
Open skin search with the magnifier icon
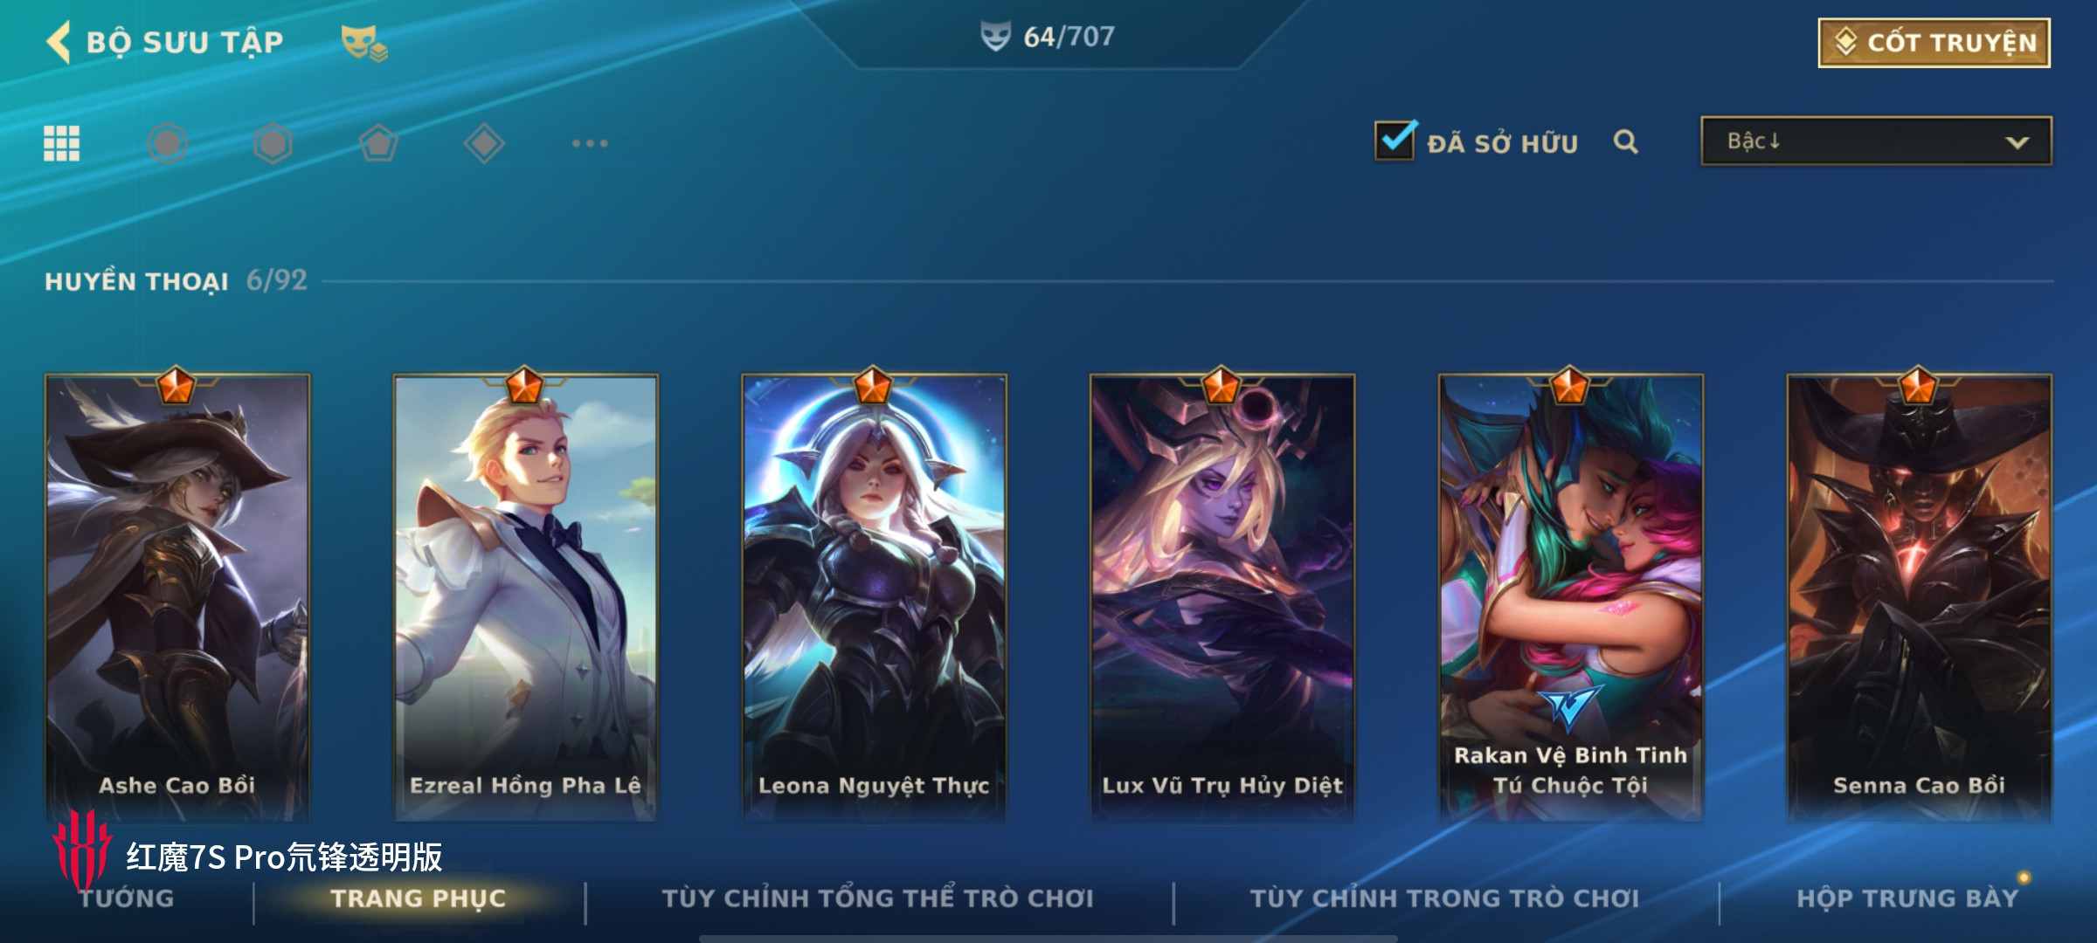(1626, 141)
